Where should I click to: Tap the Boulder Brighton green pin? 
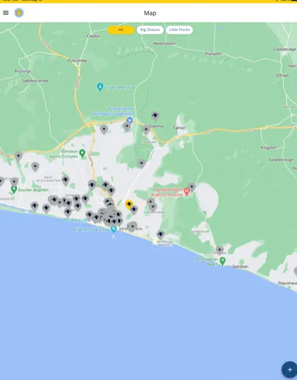(14, 190)
